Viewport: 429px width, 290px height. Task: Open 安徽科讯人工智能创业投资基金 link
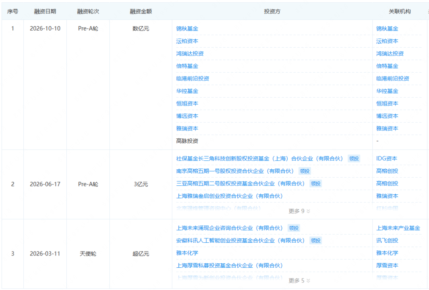pyautogui.click(x=240, y=240)
